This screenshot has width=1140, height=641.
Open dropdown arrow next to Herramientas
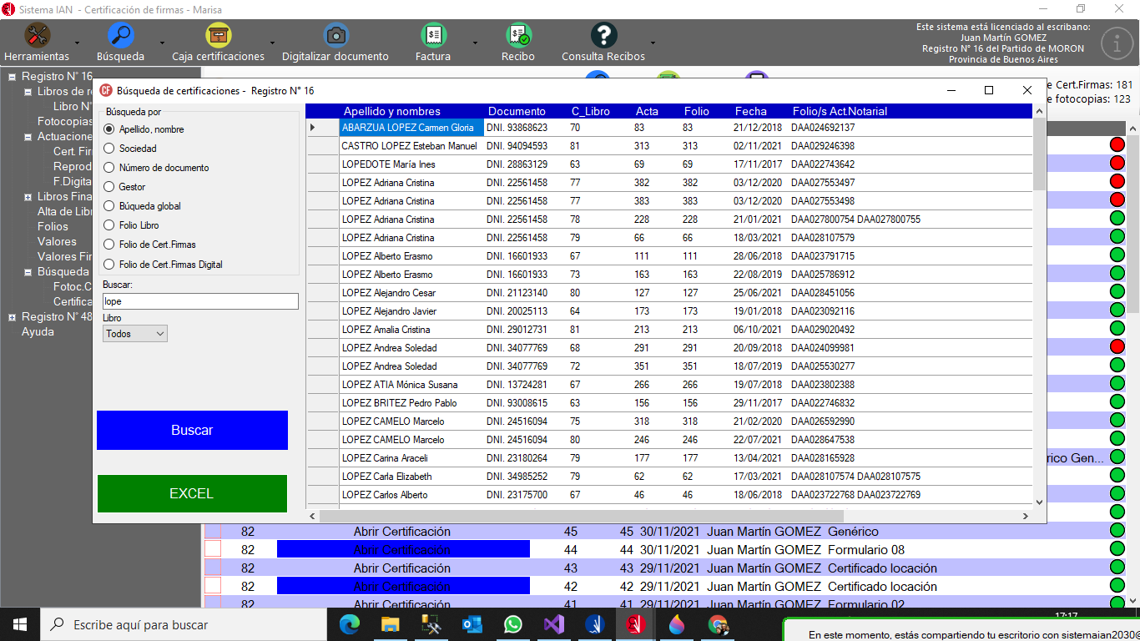pyautogui.click(x=78, y=43)
